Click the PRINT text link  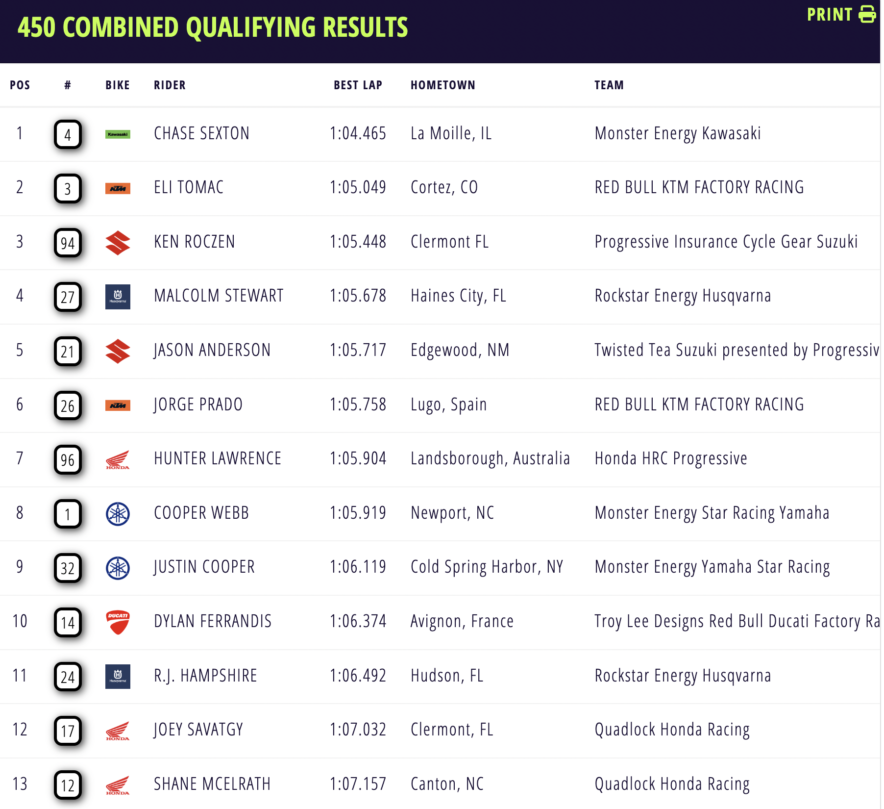coord(829,15)
